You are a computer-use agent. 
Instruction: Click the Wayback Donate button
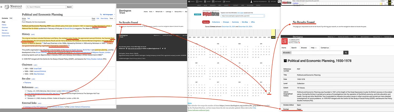pyautogui.click(x=198, y=14)
